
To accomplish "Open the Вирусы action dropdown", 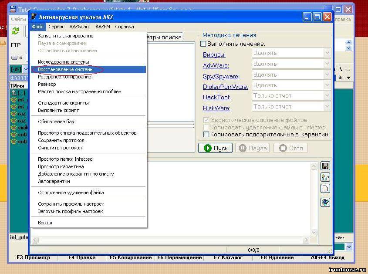I will (327, 53).
